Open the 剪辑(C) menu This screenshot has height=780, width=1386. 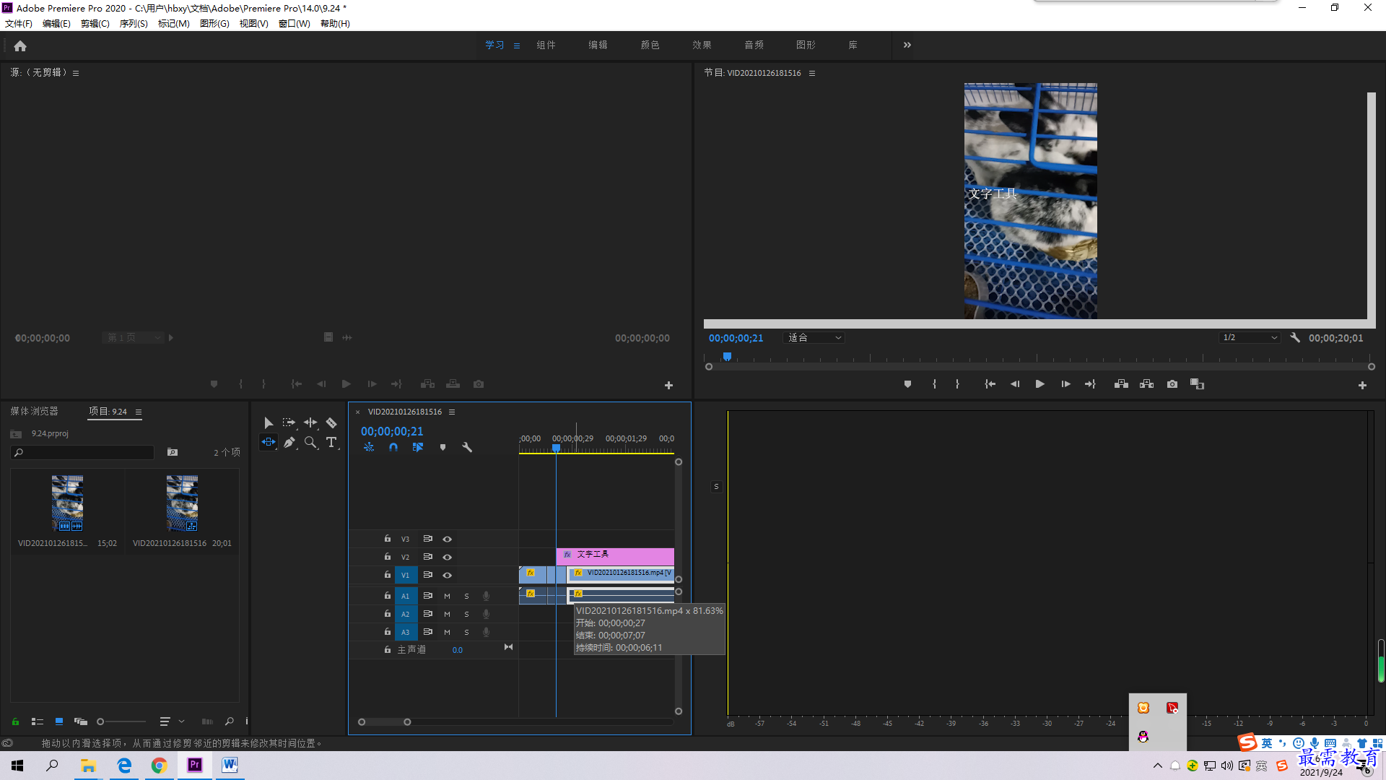(x=95, y=24)
